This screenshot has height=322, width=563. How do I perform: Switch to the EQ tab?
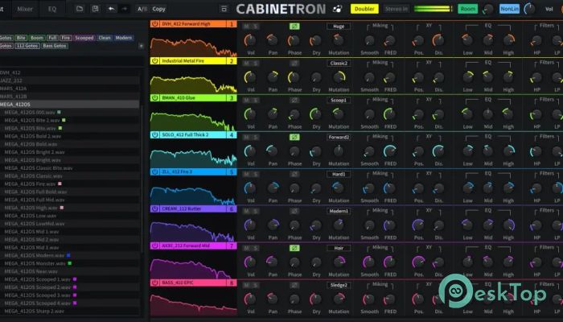(x=52, y=9)
